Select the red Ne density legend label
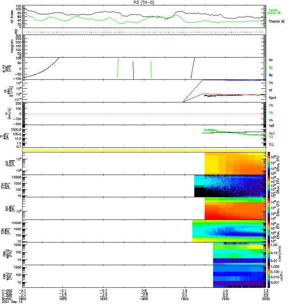288x307 pixels. 271,83
